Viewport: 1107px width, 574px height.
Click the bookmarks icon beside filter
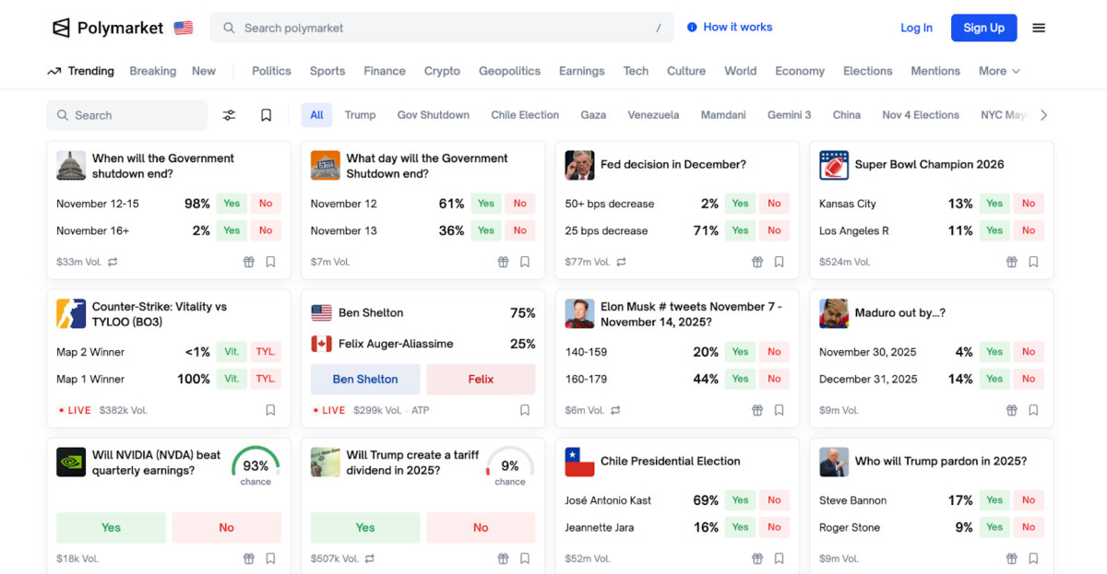266,115
